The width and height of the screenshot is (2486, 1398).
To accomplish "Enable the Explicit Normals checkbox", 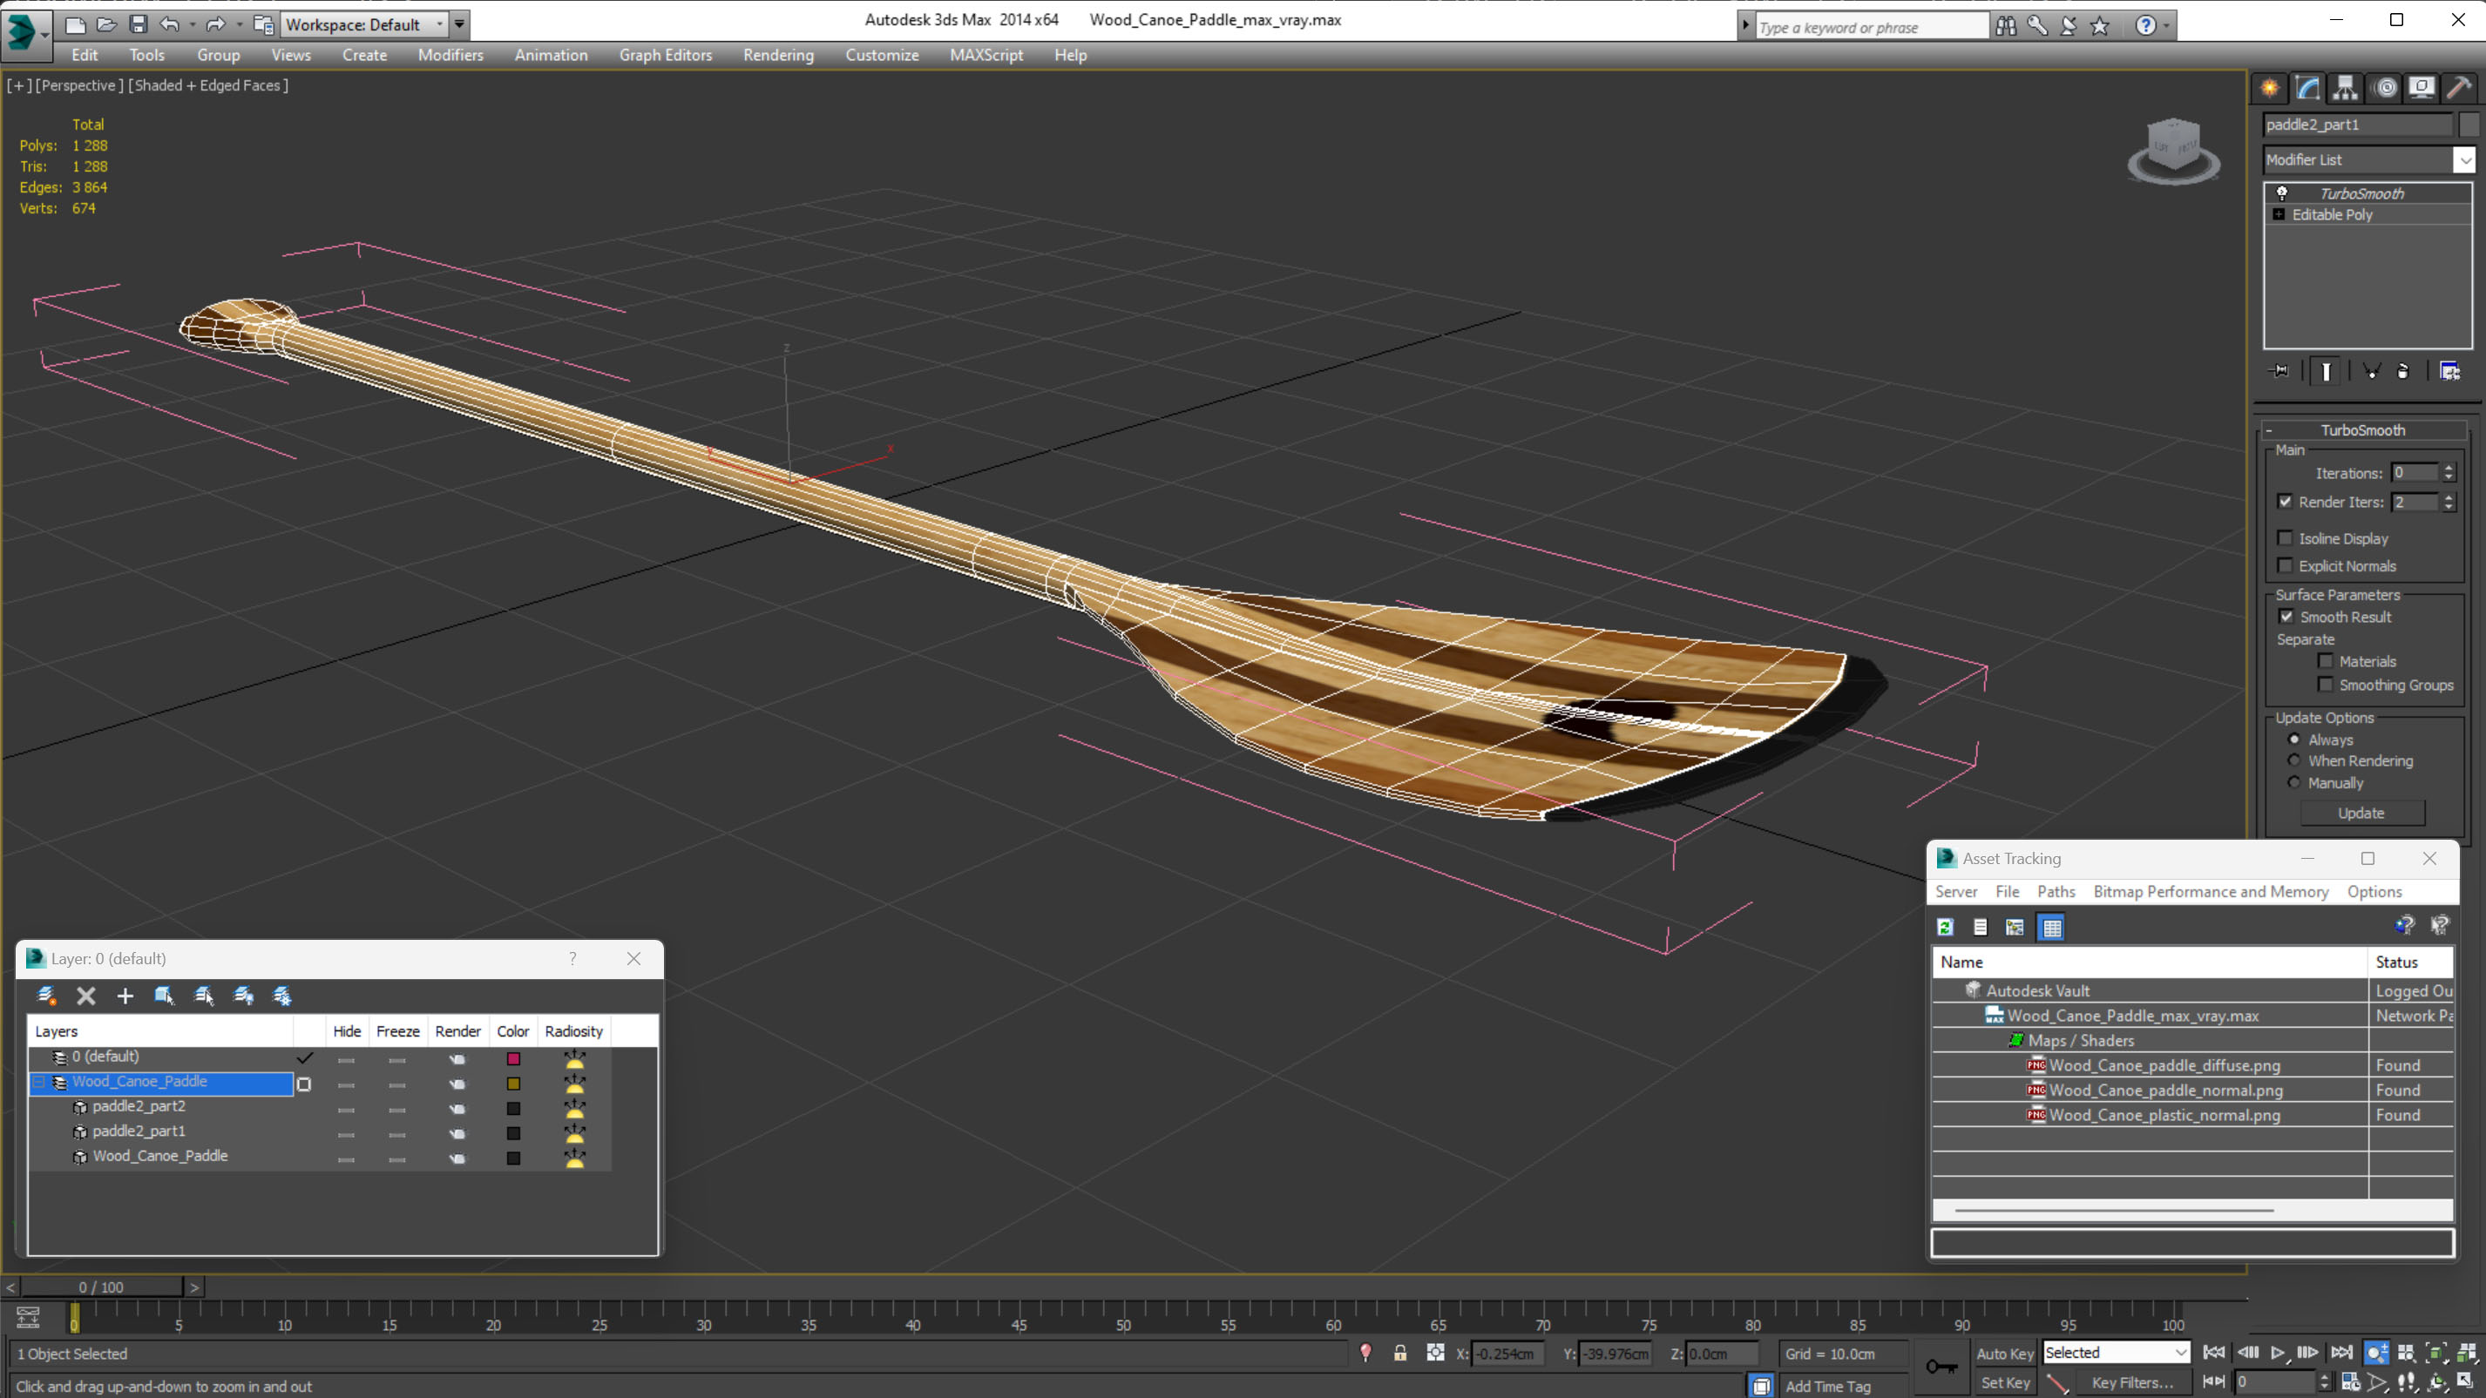I will (2286, 565).
